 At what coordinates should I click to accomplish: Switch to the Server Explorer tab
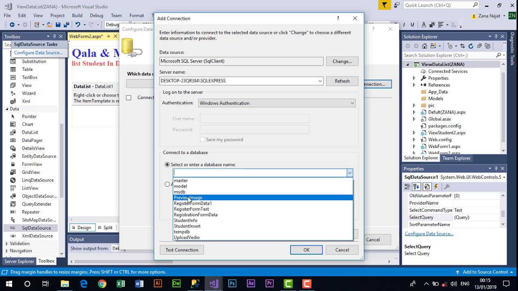tap(19, 261)
